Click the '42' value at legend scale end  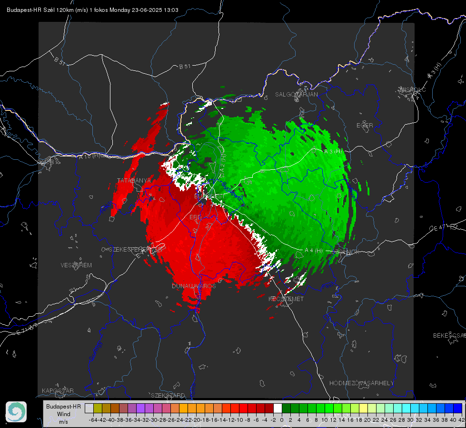click(462, 420)
